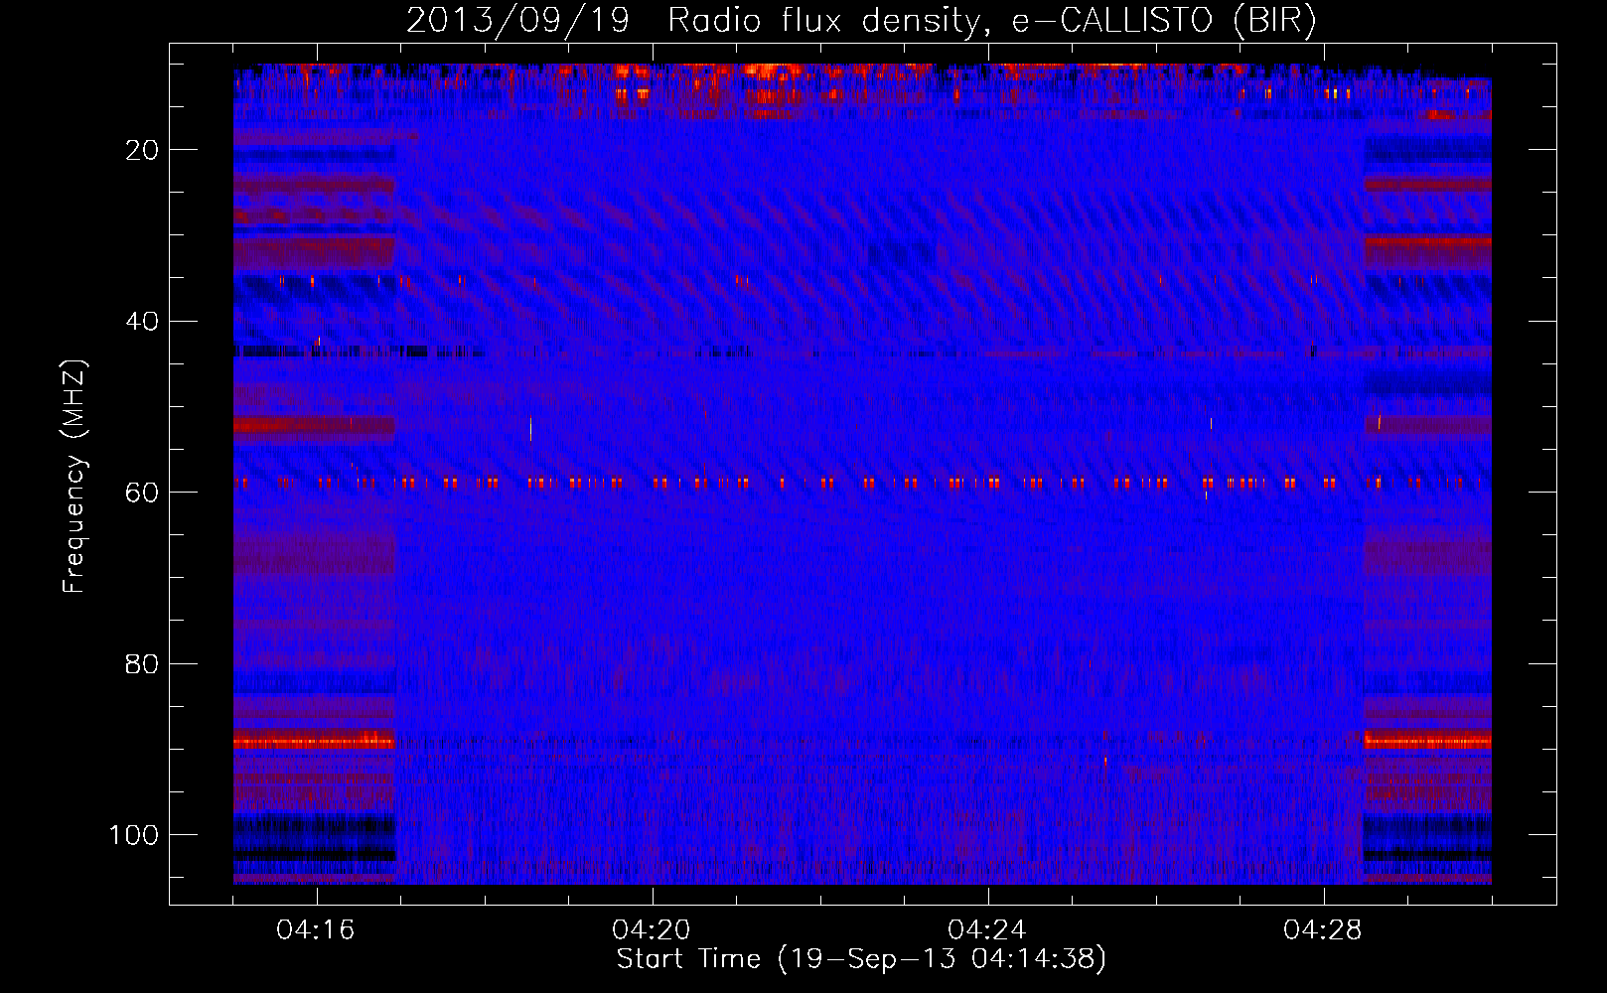Click the frequency tick label "40"
Screen dimensions: 1607x993
(142, 322)
